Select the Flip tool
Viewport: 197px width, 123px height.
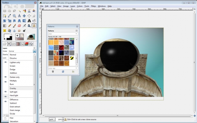point(24,21)
